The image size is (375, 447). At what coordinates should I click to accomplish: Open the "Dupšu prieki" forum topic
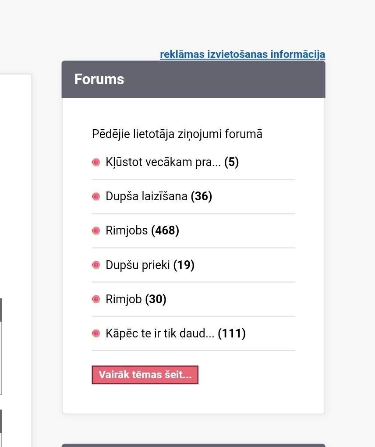coord(138,265)
